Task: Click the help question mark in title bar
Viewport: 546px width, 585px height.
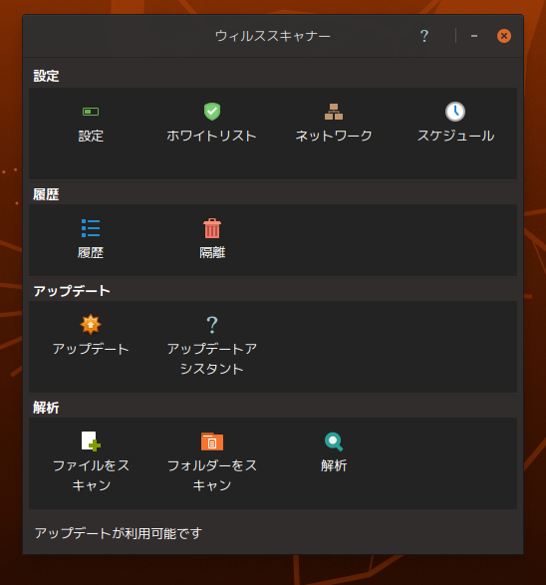Action: tap(424, 36)
